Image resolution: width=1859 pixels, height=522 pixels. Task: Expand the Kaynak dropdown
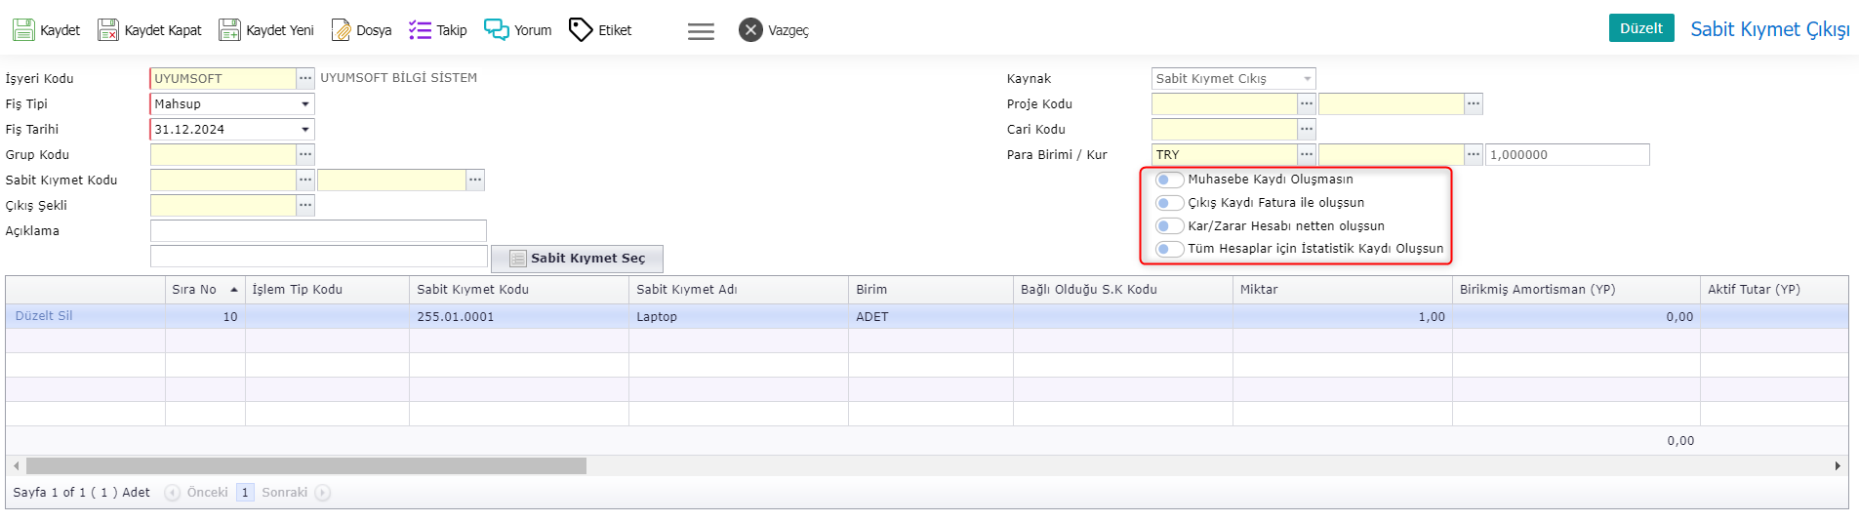tap(1307, 79)
